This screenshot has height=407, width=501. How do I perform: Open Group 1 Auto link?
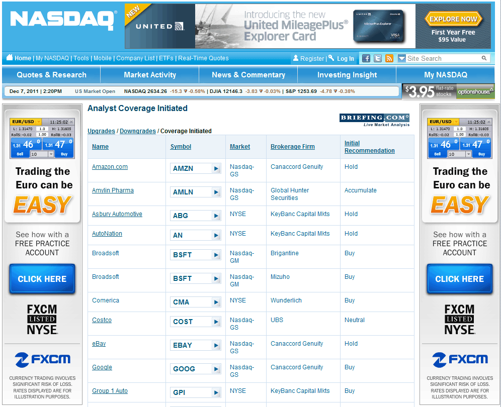pyautogui.click(x=110, y=391)
